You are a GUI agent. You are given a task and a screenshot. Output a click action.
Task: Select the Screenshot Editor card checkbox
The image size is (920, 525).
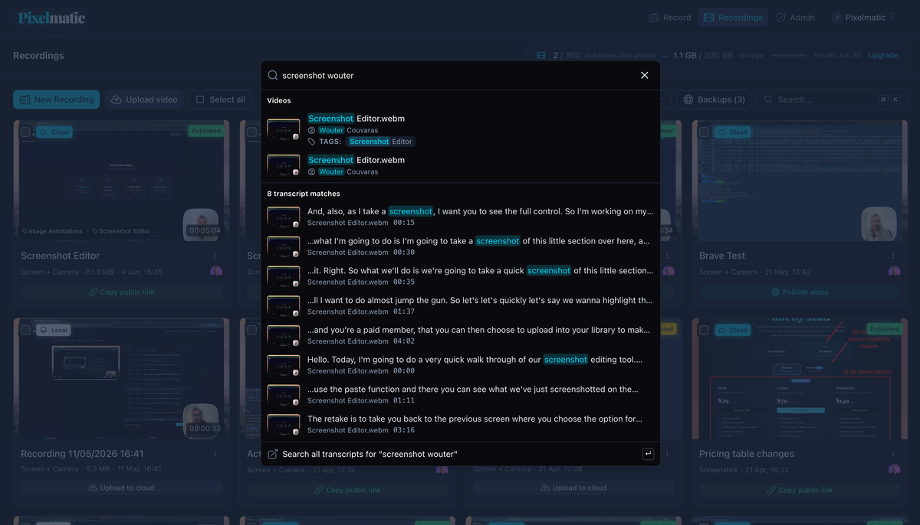click(x=25, y=132)
